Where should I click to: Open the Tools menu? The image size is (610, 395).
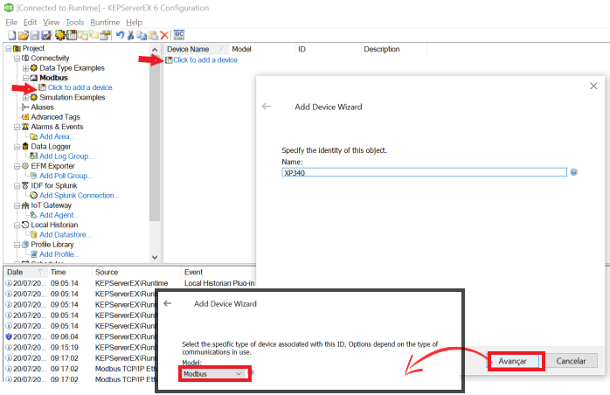(x=75, y=22)
